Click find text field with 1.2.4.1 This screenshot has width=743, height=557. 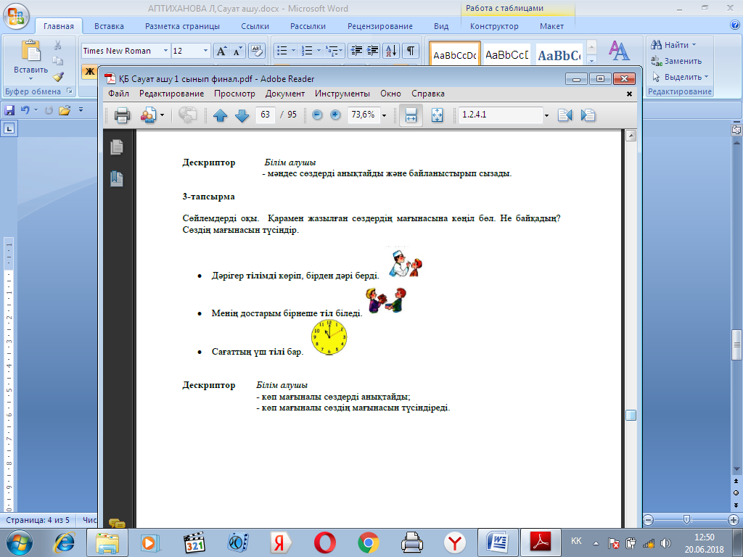pyautogui.click(x=501, y=115)
